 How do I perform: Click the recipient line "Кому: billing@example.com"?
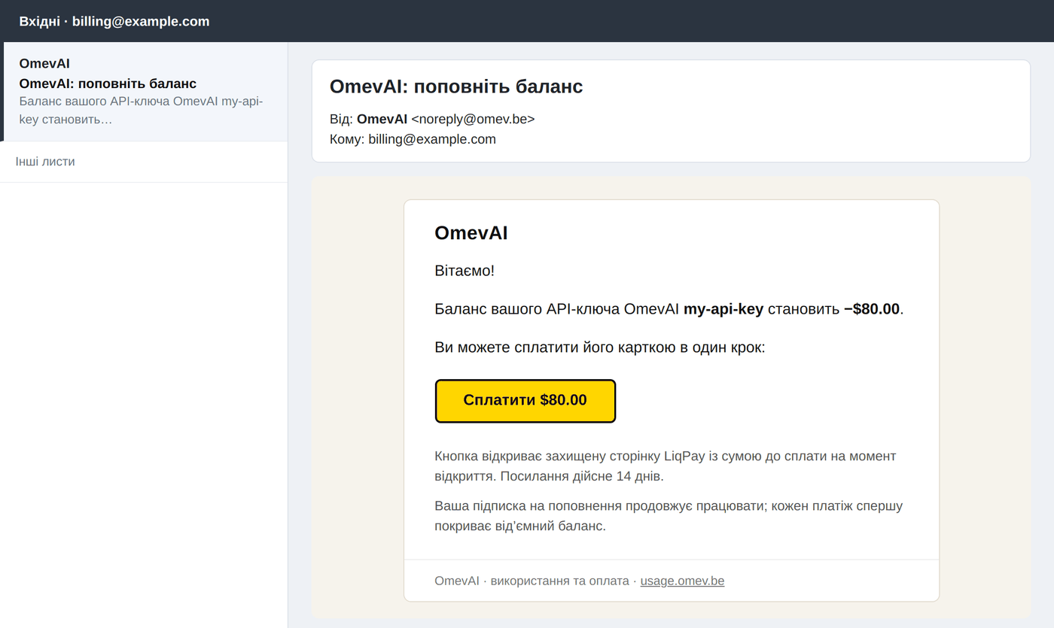(x=413, y=139)
